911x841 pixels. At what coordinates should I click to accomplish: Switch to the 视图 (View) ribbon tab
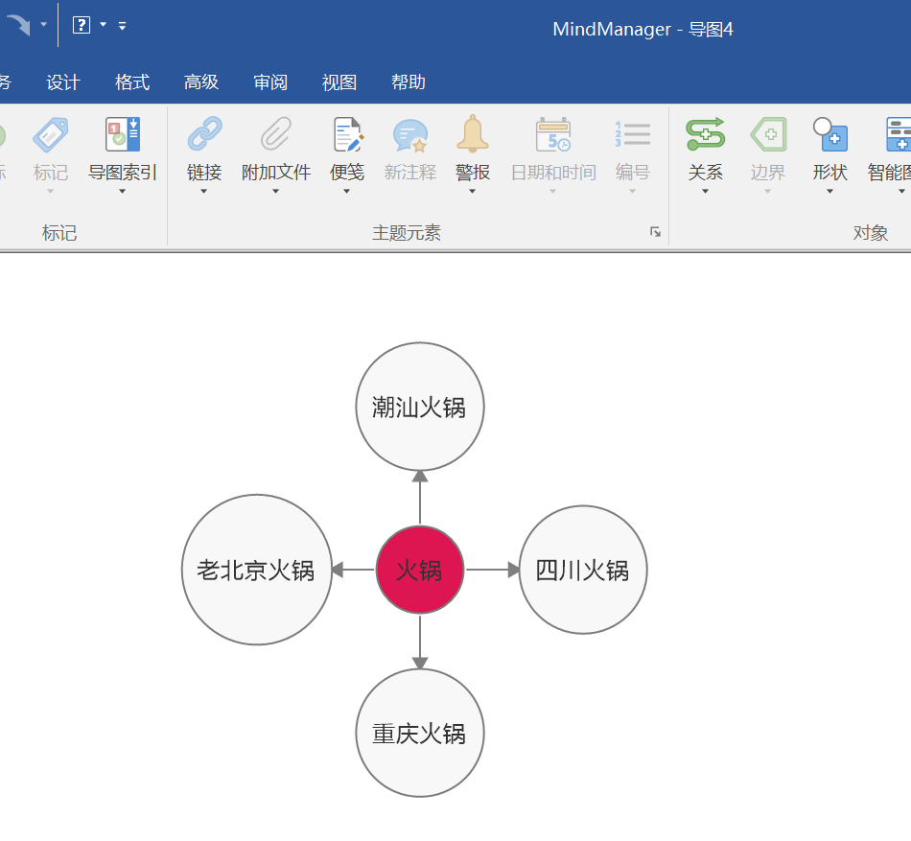(339, 82)
